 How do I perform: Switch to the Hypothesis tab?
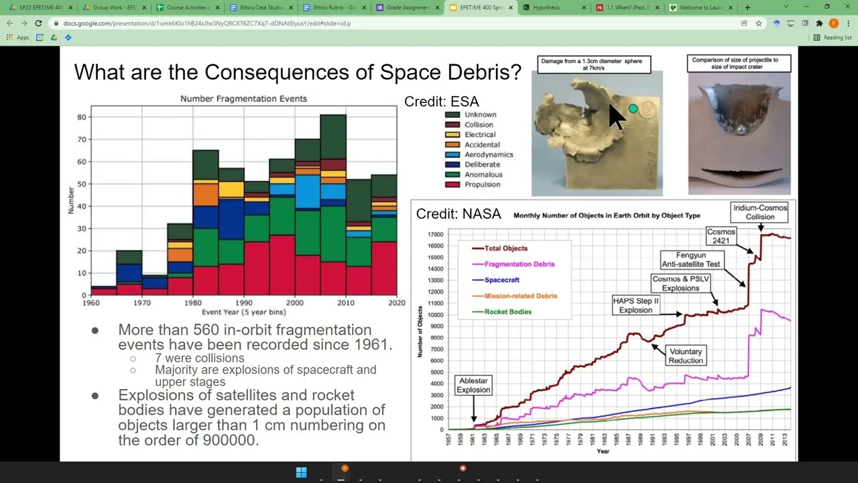554,7
